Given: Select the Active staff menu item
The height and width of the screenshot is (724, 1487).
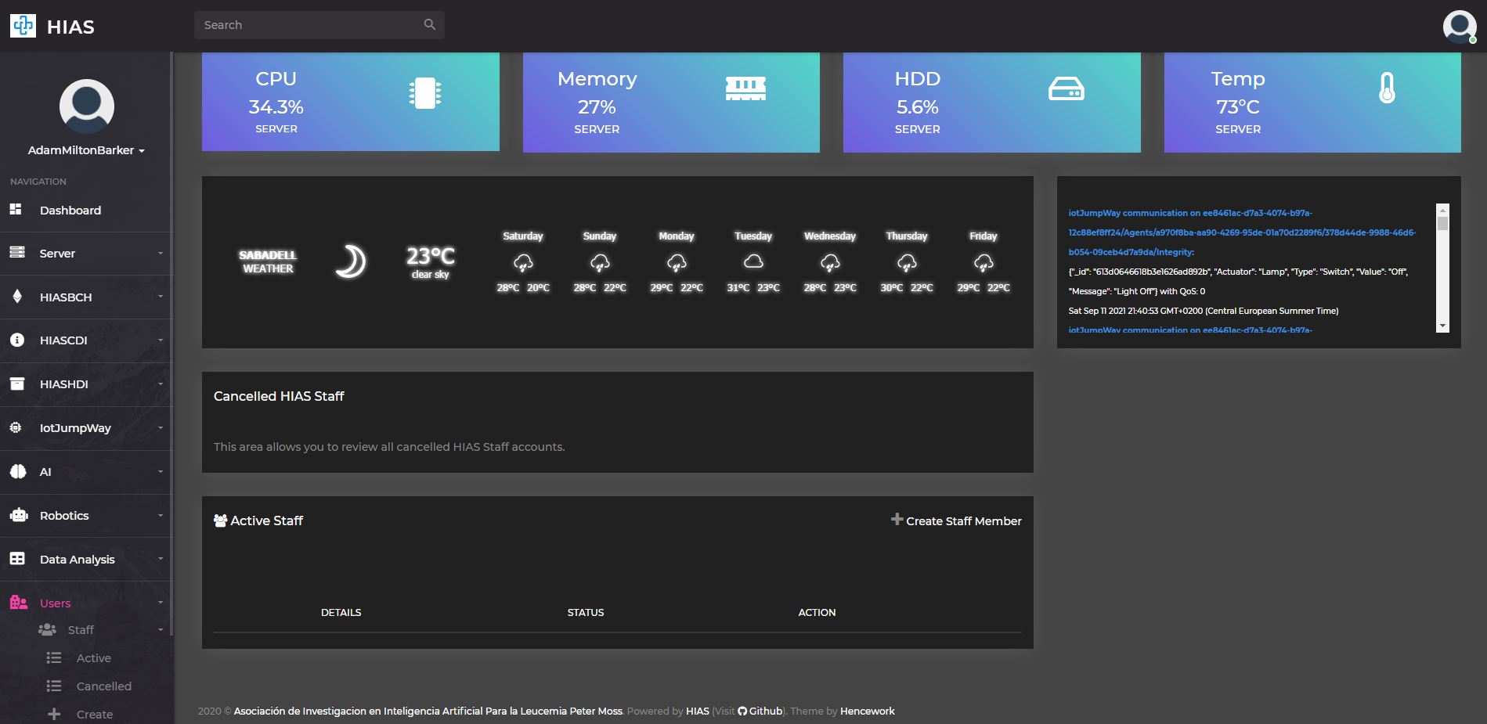Looking at the screenshot, I should point(94,658).
